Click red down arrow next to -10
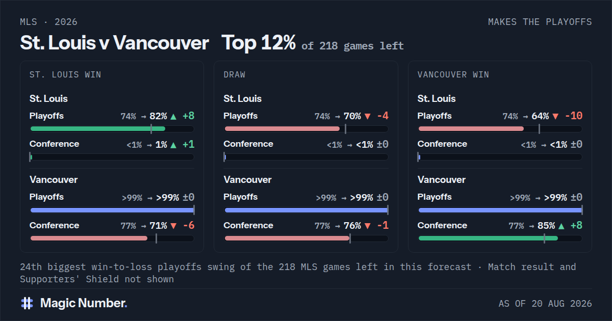Image resolution: width=612 pixels, height=321 pixels. pos(555,117)
